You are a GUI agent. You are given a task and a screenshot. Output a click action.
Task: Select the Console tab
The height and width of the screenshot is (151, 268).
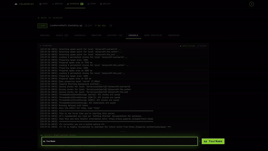133,35
